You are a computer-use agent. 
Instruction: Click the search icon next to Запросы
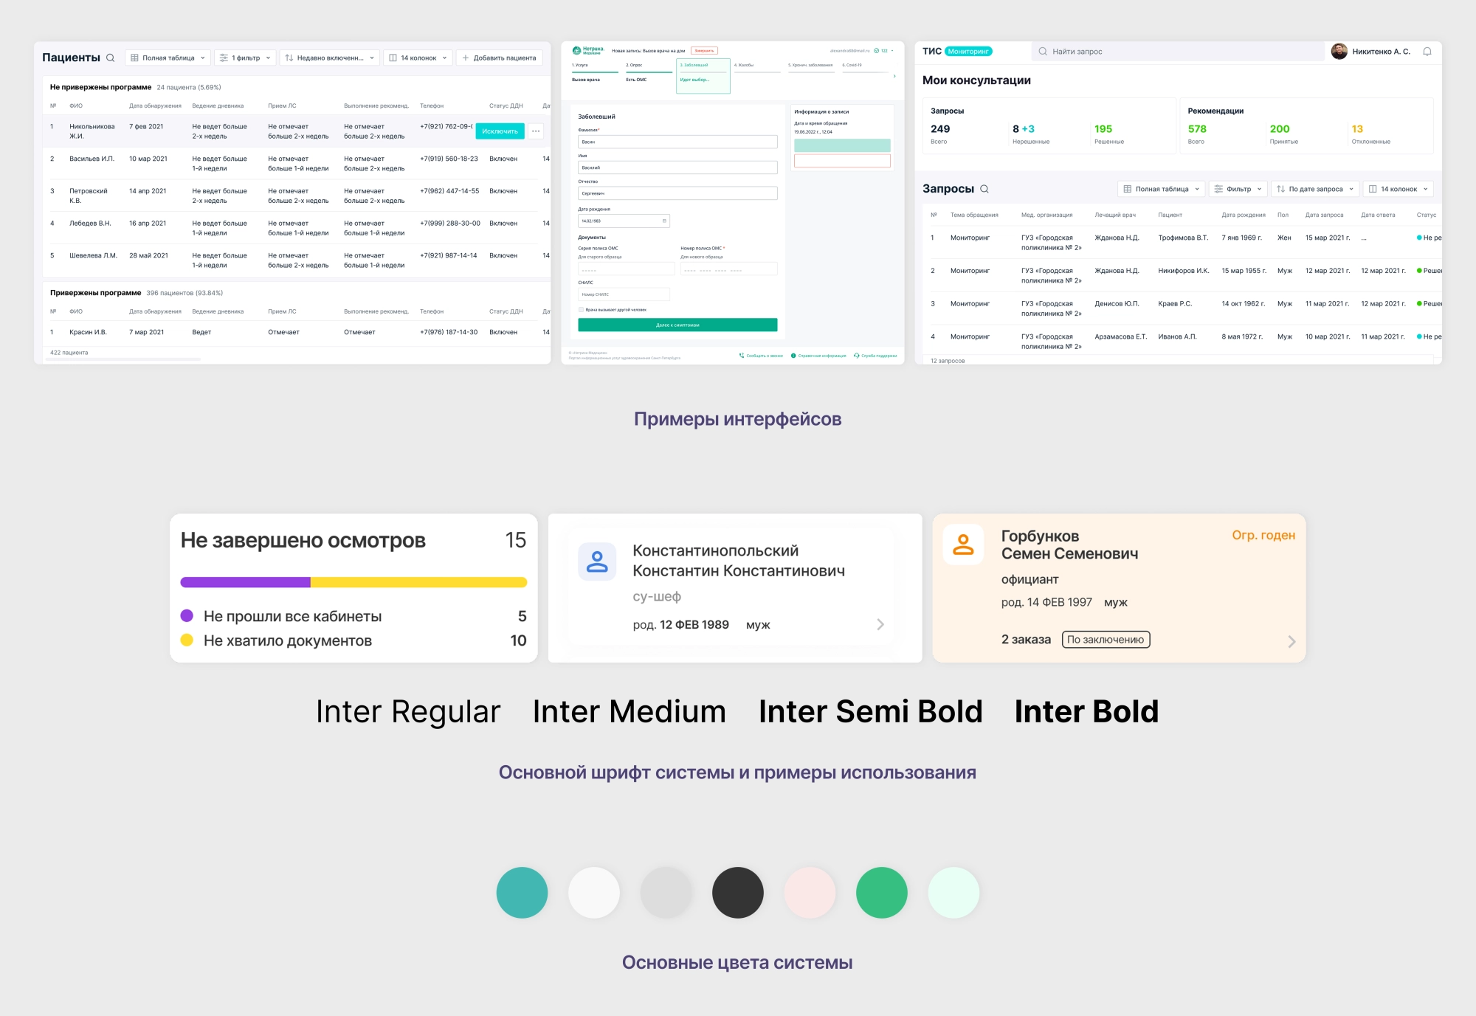[984, 189]
